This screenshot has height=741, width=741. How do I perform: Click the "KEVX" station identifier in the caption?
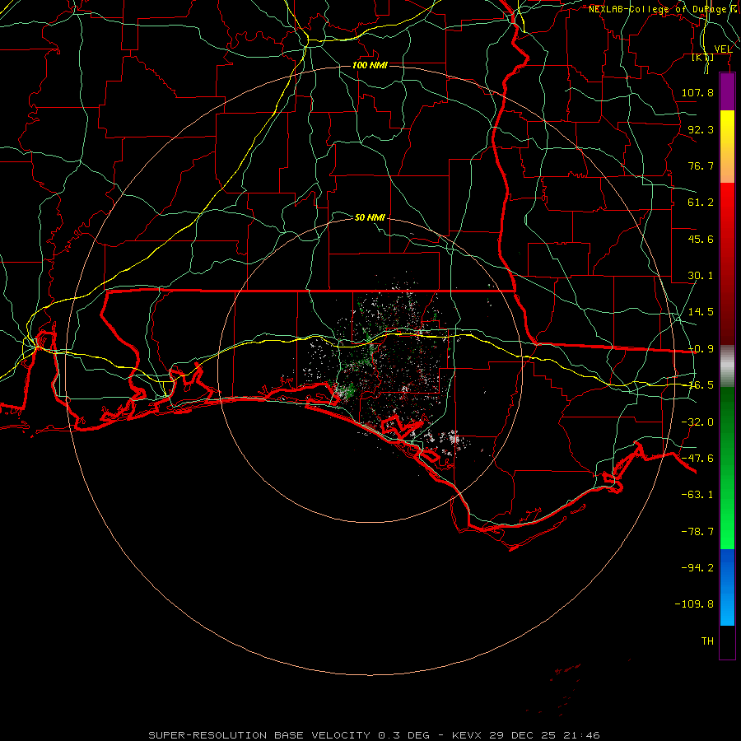[468, 735]
